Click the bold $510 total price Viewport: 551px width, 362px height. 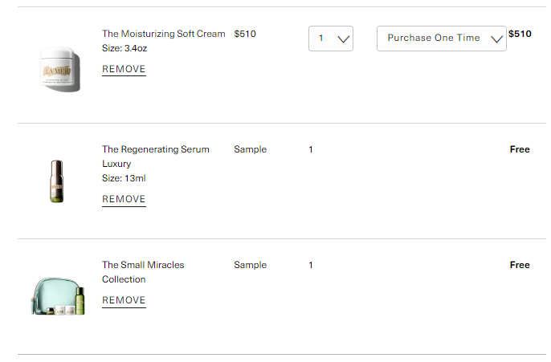coord(520,34)
